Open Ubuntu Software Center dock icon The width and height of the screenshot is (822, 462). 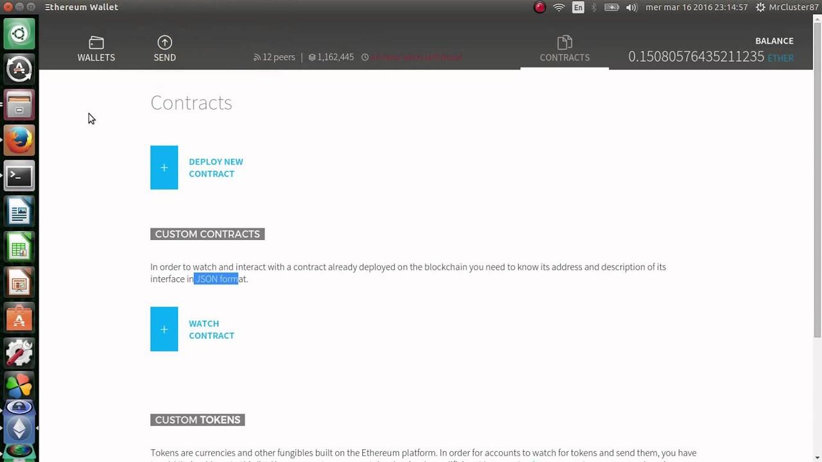point(19,318)
